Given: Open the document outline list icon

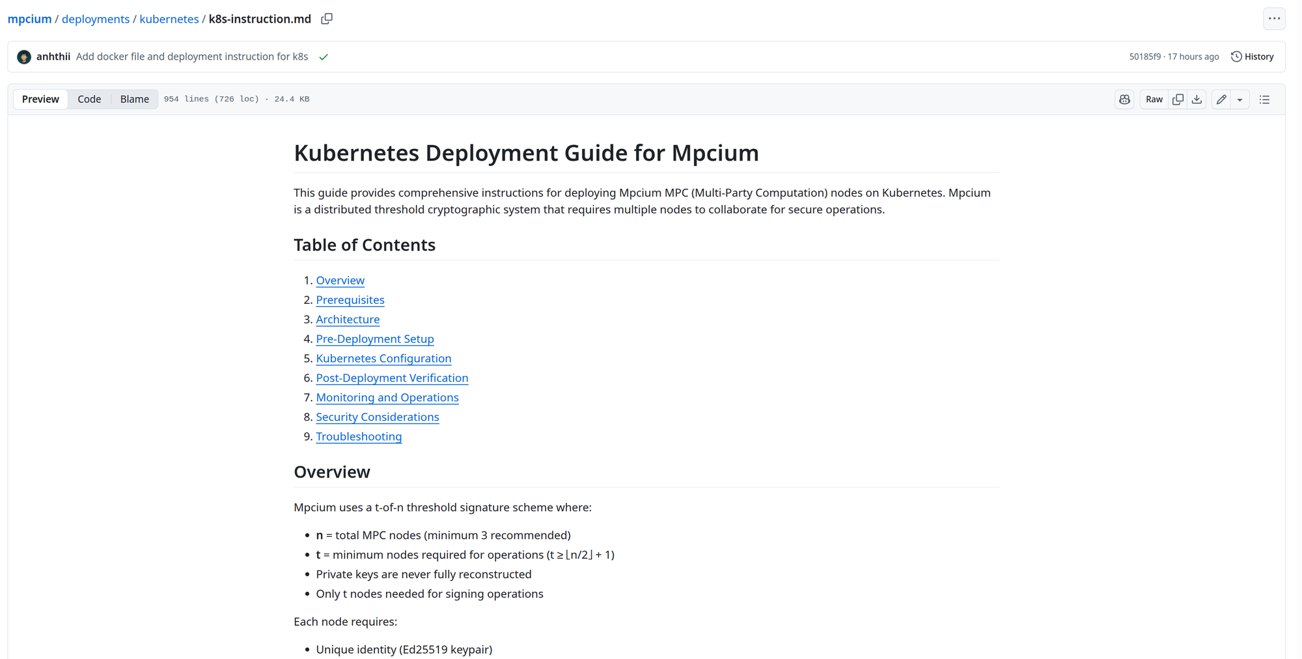Looking at the screenshot, I should (1264, 100).
